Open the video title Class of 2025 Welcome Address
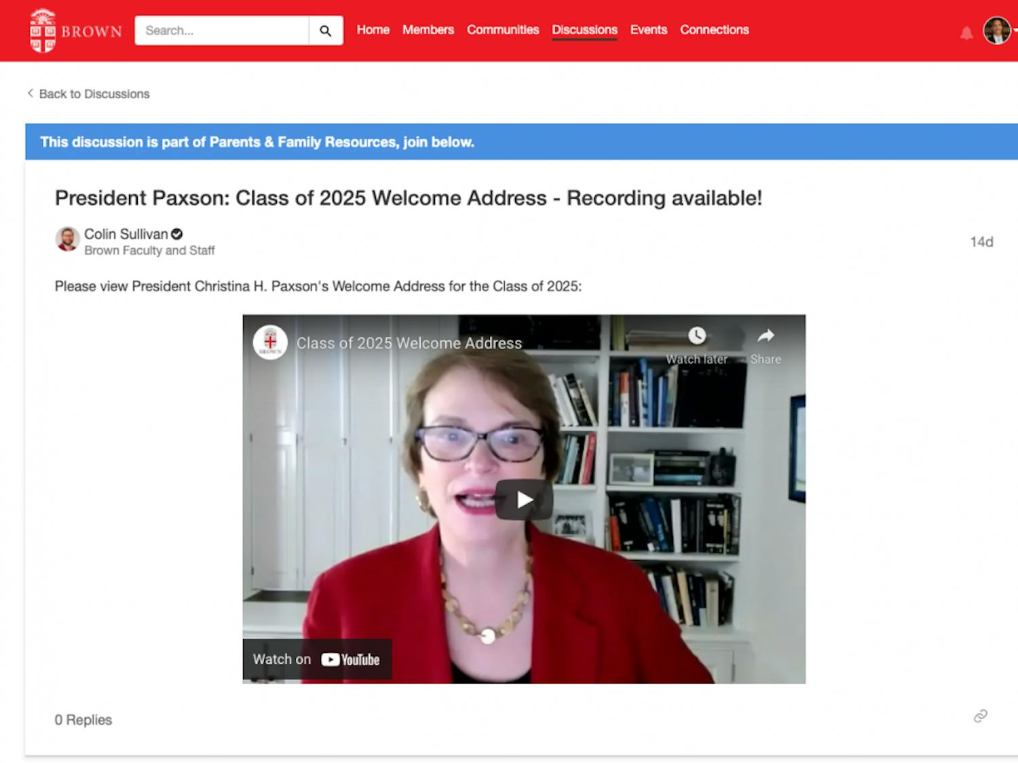 [408, 343]
